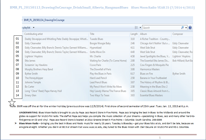Sort by Contributing artist column header
Viewport: 206px width, 140px height.
(x=33, y=34)
